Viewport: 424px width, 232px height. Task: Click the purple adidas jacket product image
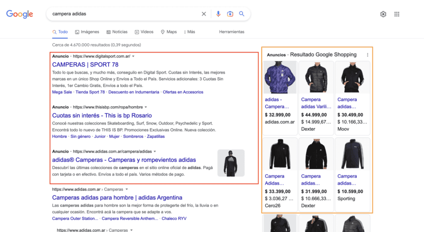[x=280, y=77]
